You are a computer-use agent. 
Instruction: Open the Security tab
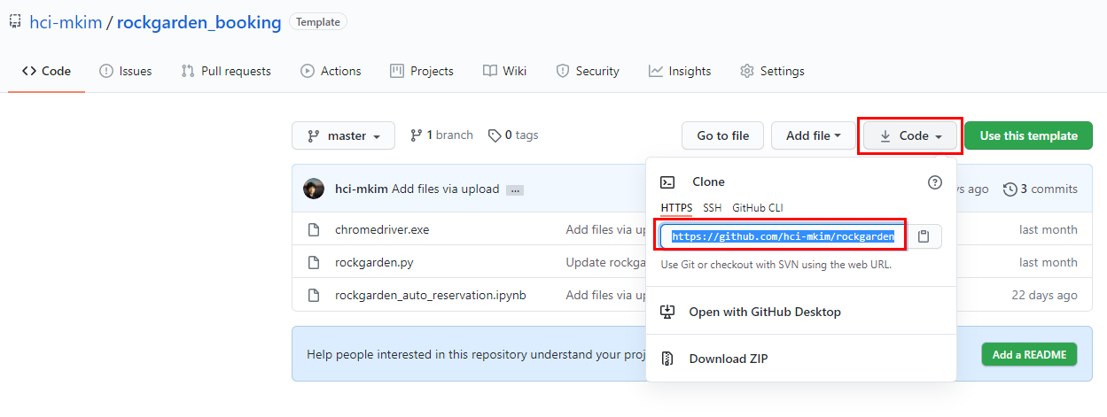point(588,71)
